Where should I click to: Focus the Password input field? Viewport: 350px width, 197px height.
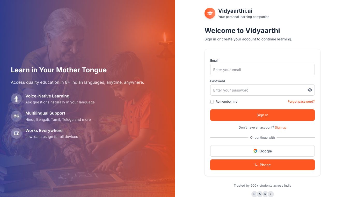tap(262, 90)
